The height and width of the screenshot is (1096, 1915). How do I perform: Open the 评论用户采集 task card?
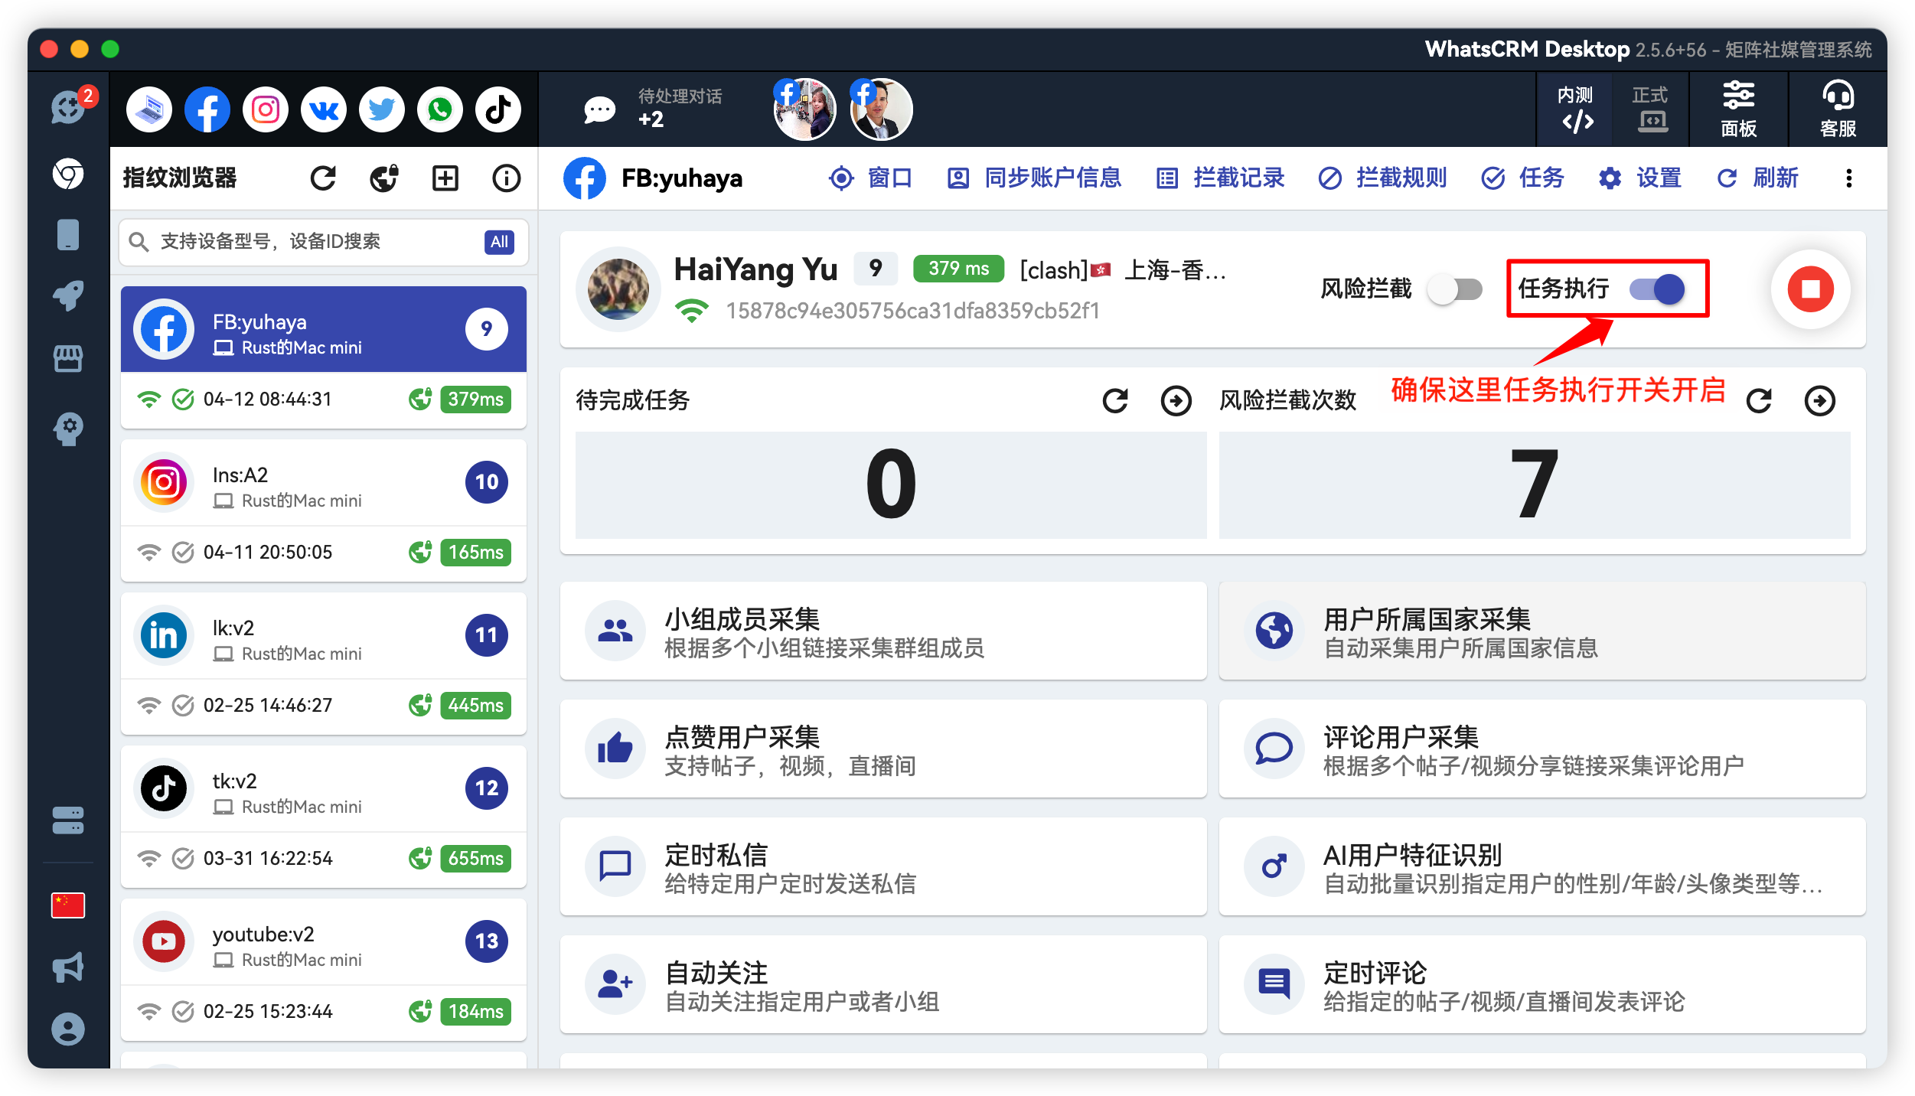click(x=1542, y=749)
